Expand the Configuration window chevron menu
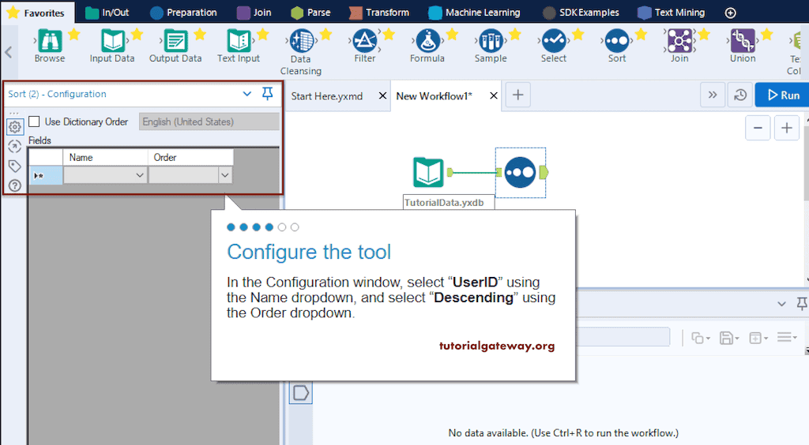The image size is (809, 445). [x=247, y=94]
